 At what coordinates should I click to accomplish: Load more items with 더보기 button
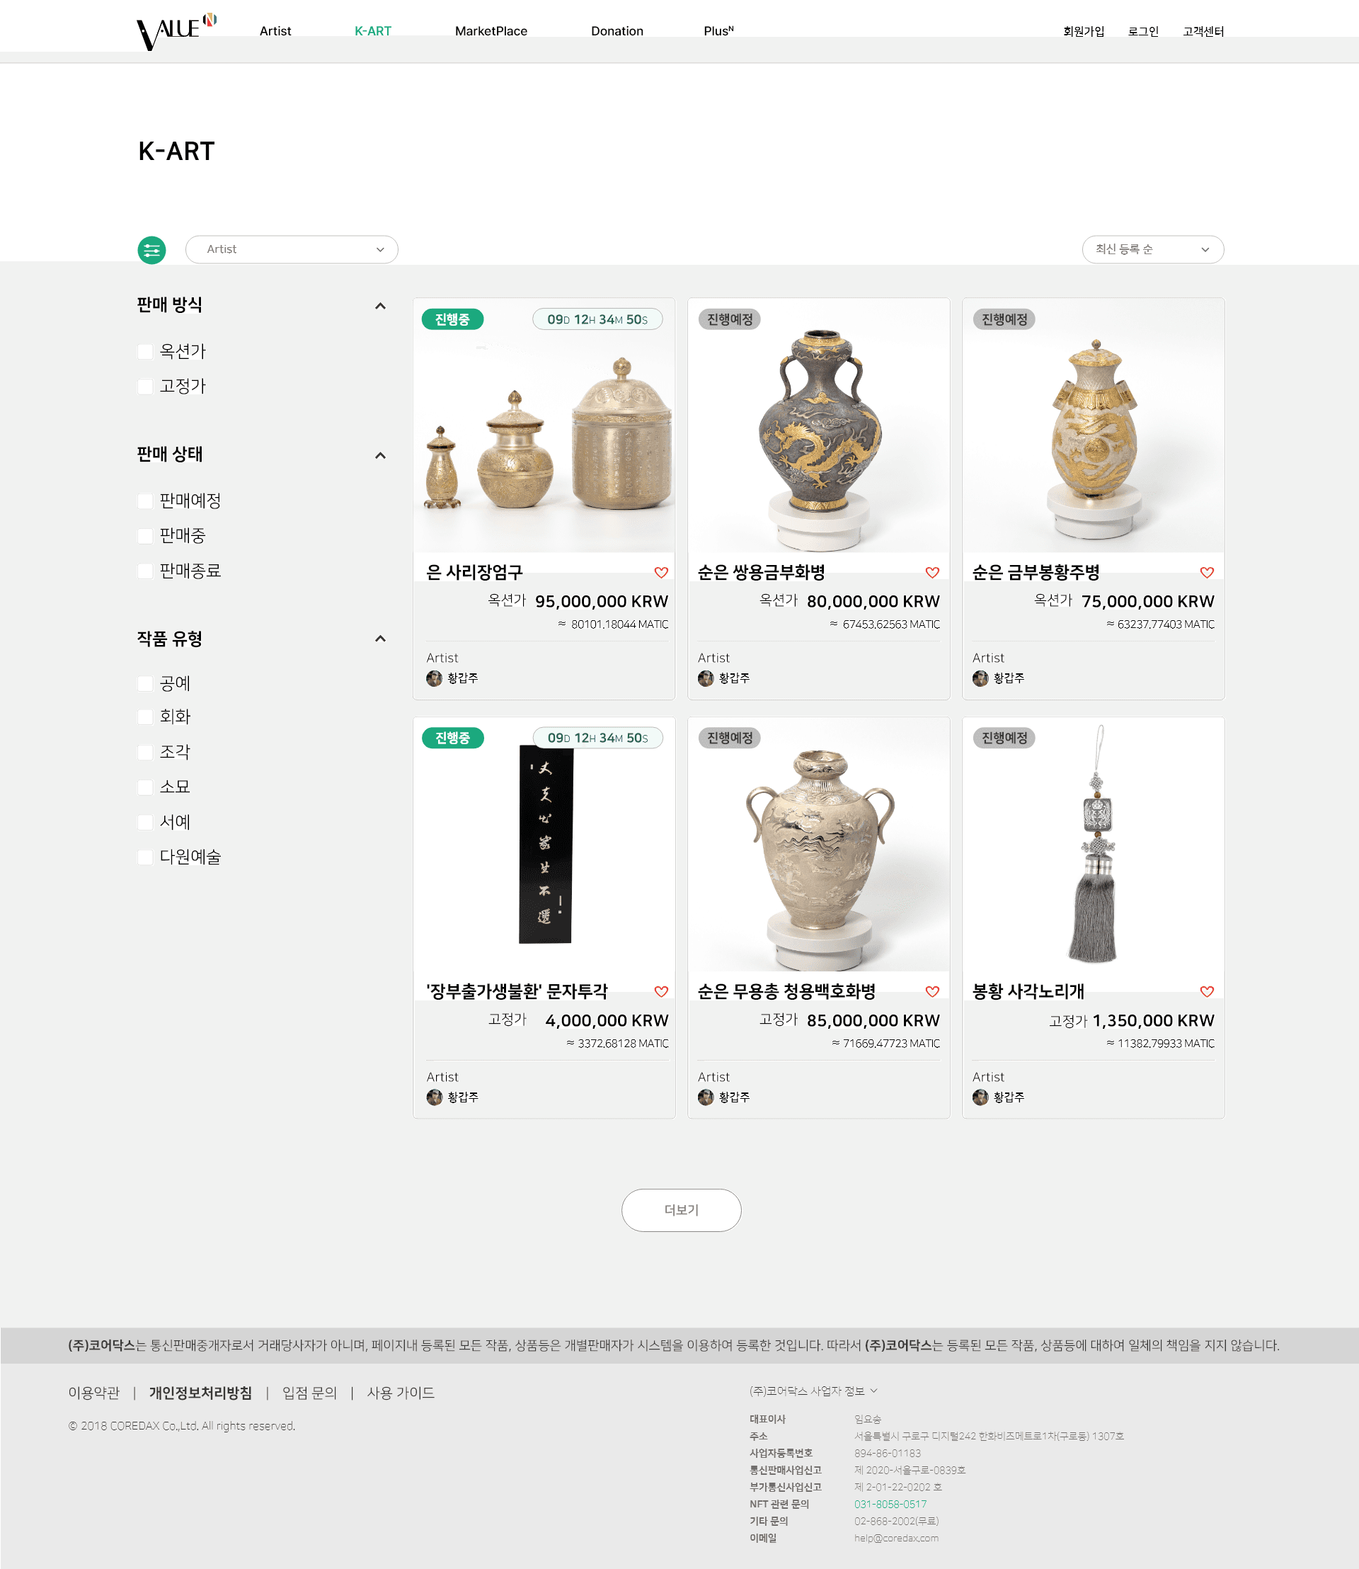pos(681,1210)
